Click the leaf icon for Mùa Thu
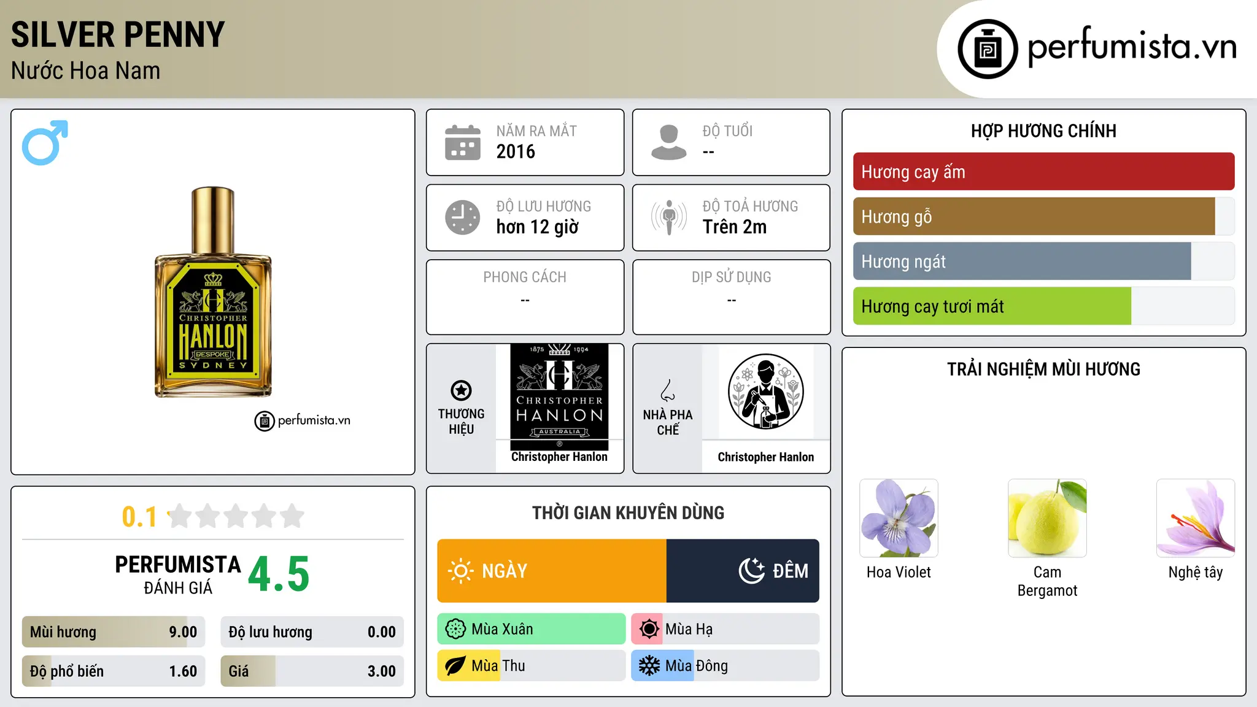The width and height of the screenshot is (1257, 707). 455,666
